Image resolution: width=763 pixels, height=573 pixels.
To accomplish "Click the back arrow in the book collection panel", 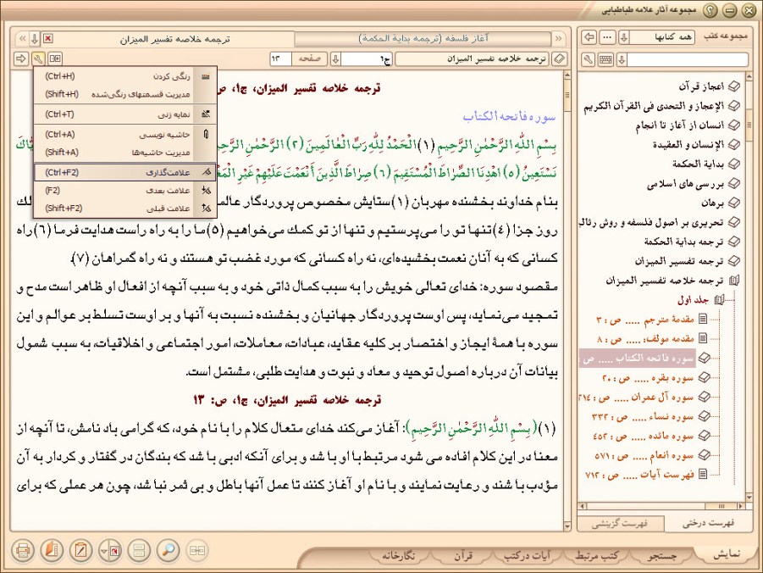I will [x=589, y=37].
